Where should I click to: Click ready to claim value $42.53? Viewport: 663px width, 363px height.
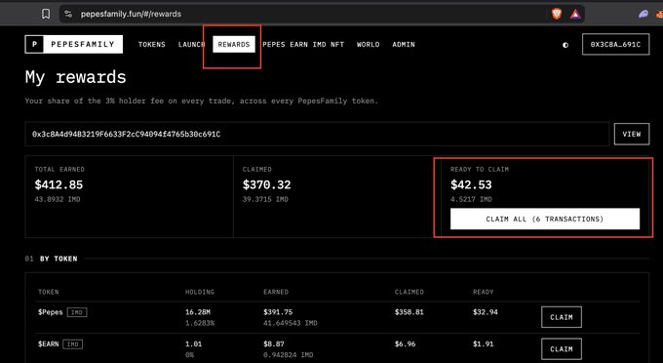tap(471, 184)
